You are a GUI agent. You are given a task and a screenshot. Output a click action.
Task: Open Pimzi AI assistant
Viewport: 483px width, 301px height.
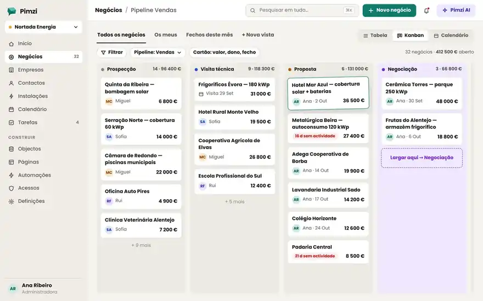coord(456,10)
